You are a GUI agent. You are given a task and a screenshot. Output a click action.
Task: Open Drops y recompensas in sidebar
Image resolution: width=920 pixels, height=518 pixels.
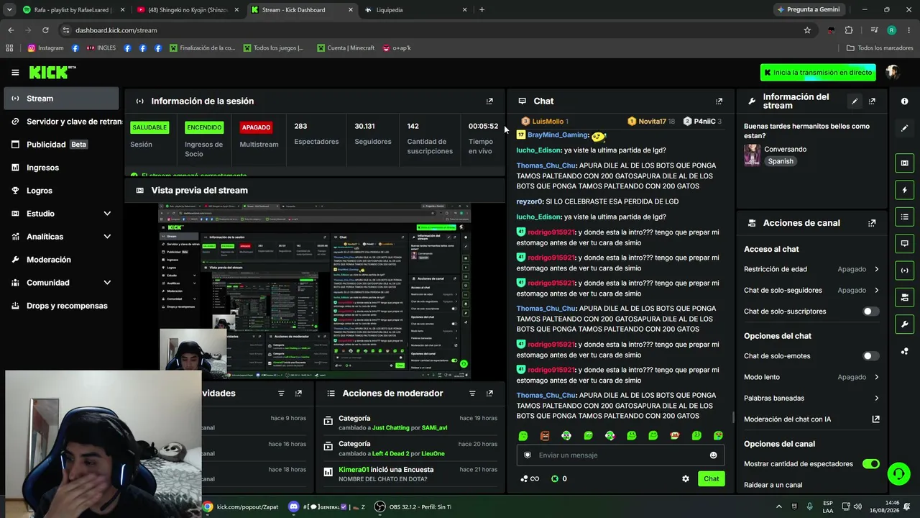[62, 306]
